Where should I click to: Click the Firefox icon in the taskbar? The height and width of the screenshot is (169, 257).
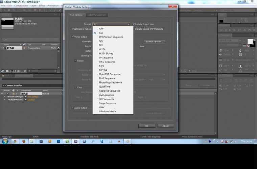click(x=24, y=141)
